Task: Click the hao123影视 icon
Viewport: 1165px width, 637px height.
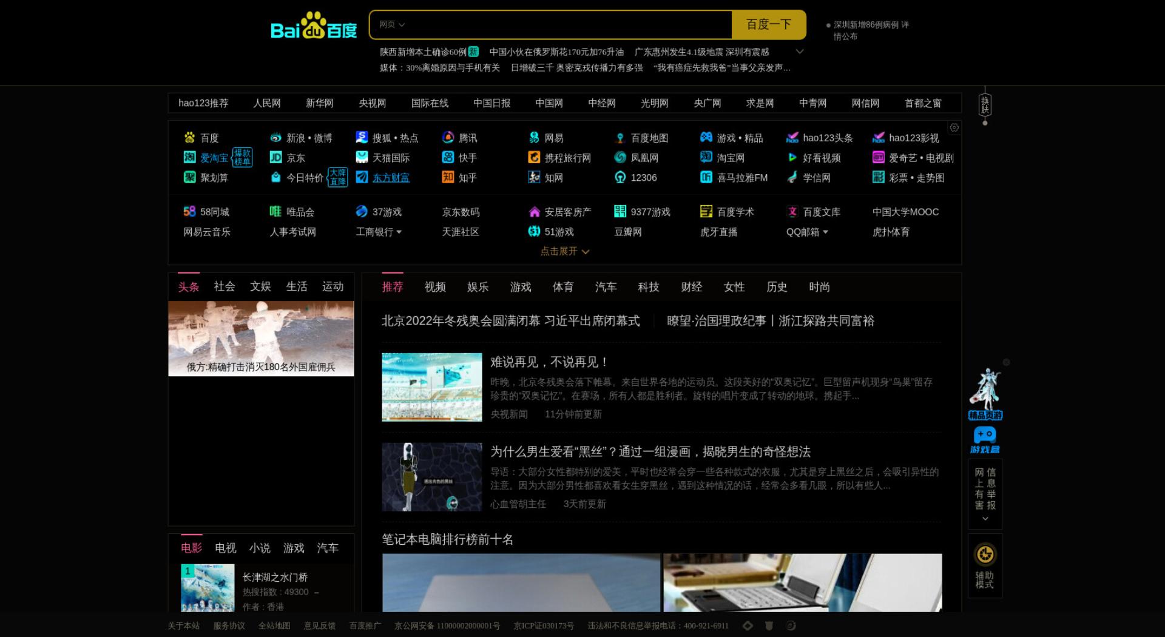Action: (879, 138)
